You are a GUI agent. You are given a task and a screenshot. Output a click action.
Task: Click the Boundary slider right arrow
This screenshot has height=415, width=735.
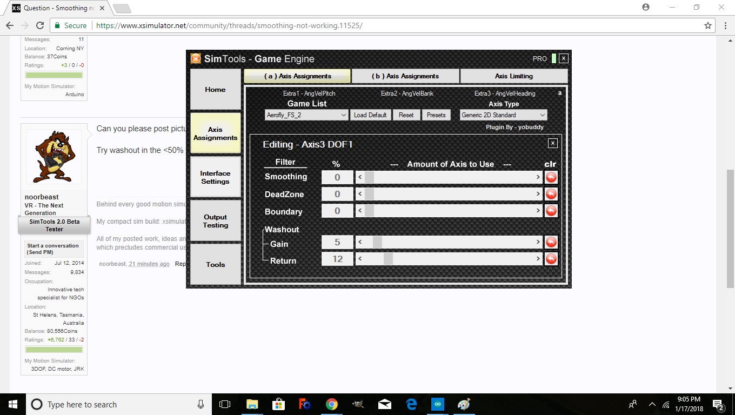point(538,211)
